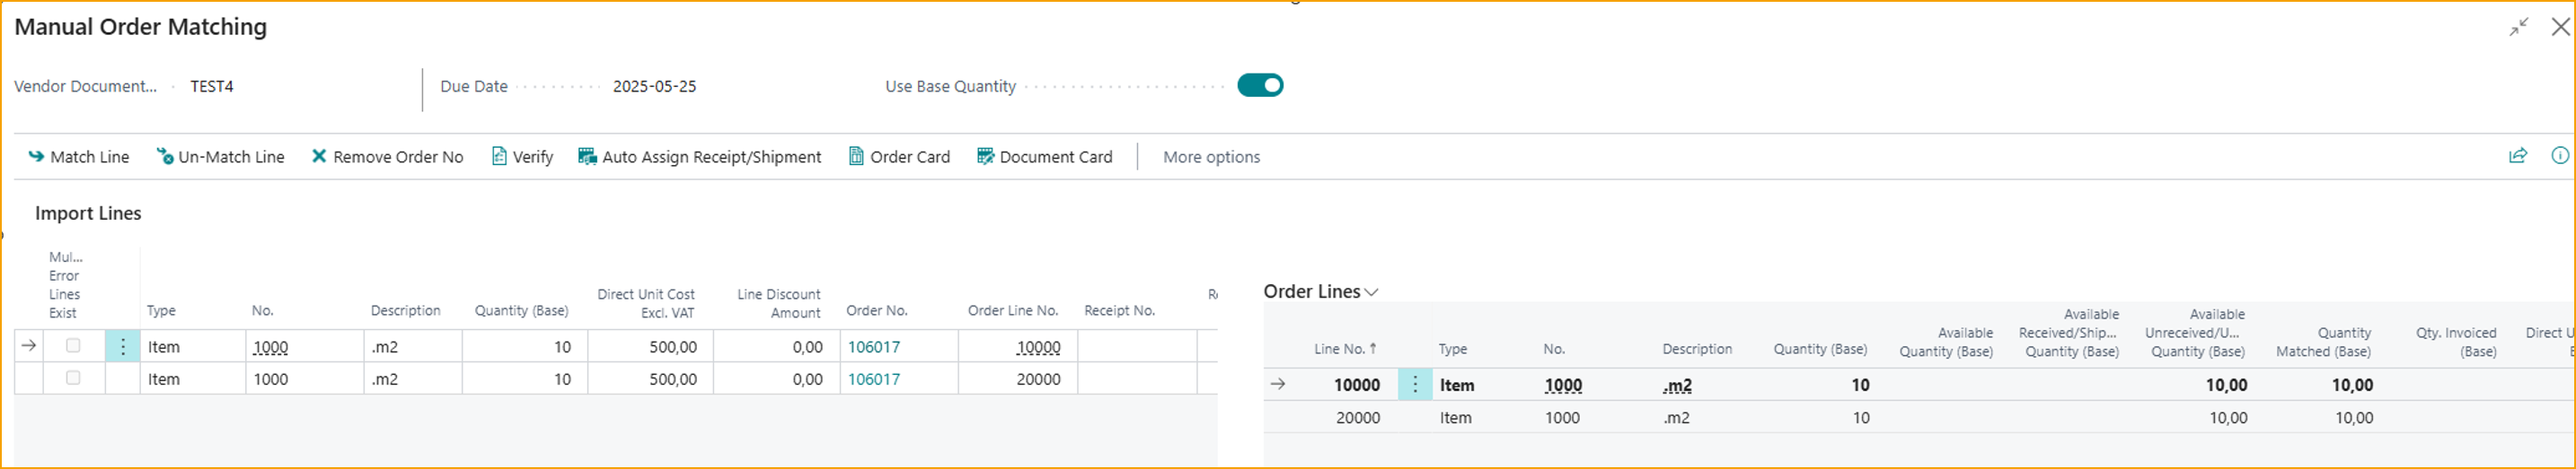Tick the second import line checkbox

point(73,378)
